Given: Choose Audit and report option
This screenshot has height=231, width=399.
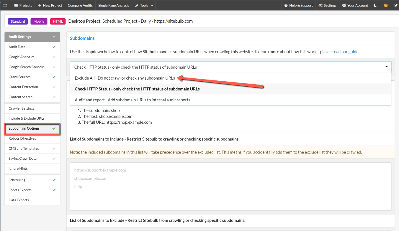Looking at the screenshot, I should pyautogui.click(x=230, y=100).
